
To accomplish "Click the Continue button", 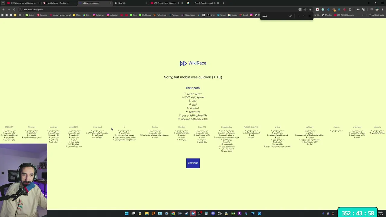I will 193,163.
